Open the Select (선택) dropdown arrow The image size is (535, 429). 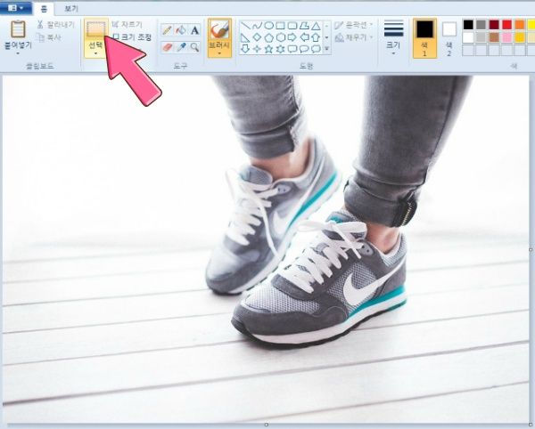point(95,53)
